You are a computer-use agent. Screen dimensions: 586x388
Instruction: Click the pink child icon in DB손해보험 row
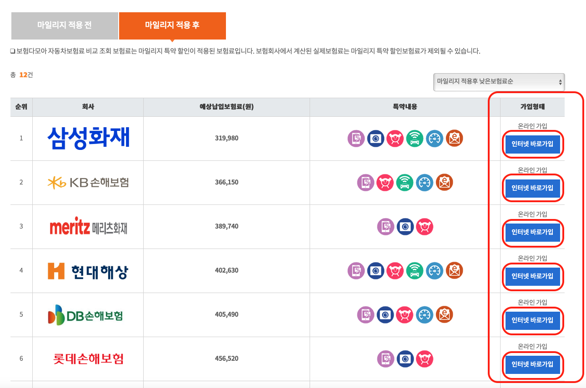click(x=405, y=315)
